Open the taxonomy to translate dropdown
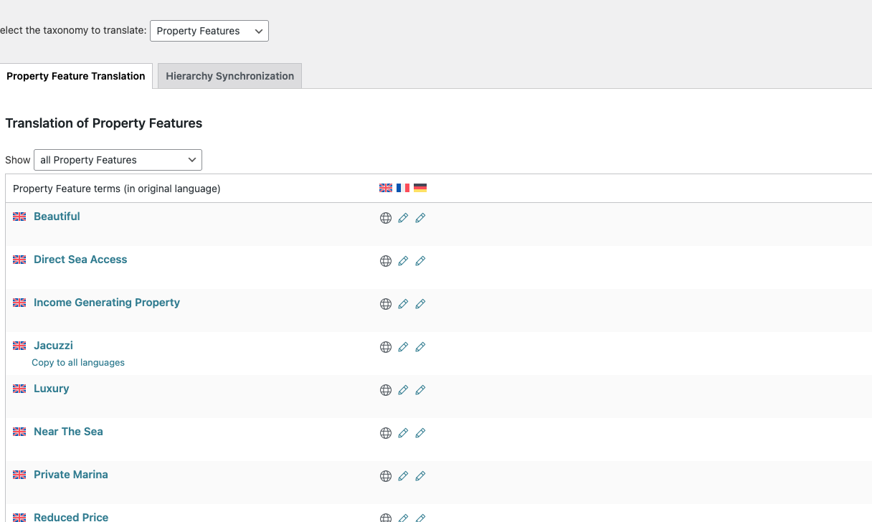872x522 pixels. click(209, 31)
